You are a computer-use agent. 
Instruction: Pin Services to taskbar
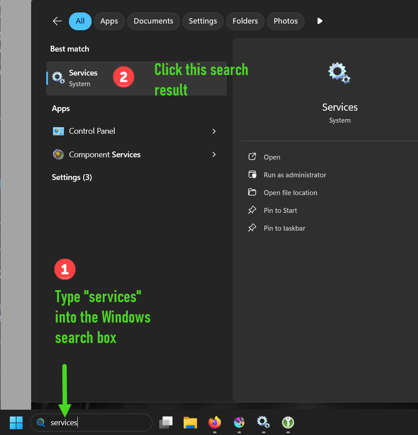284,228
